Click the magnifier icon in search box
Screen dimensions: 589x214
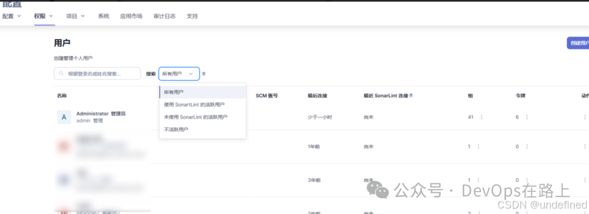click(x=61, y=74)
